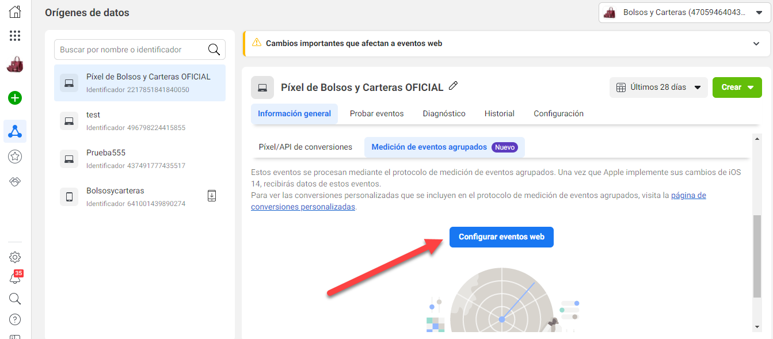
Task: Open the search magnifier in sidebar
Action: coord(15,299)
